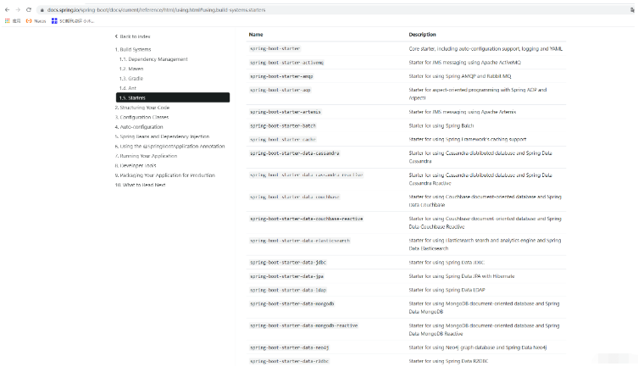Viewport: 638px width, 372px height.
Task: Open 1.1. Dependency Management entry
Action: 153,59
